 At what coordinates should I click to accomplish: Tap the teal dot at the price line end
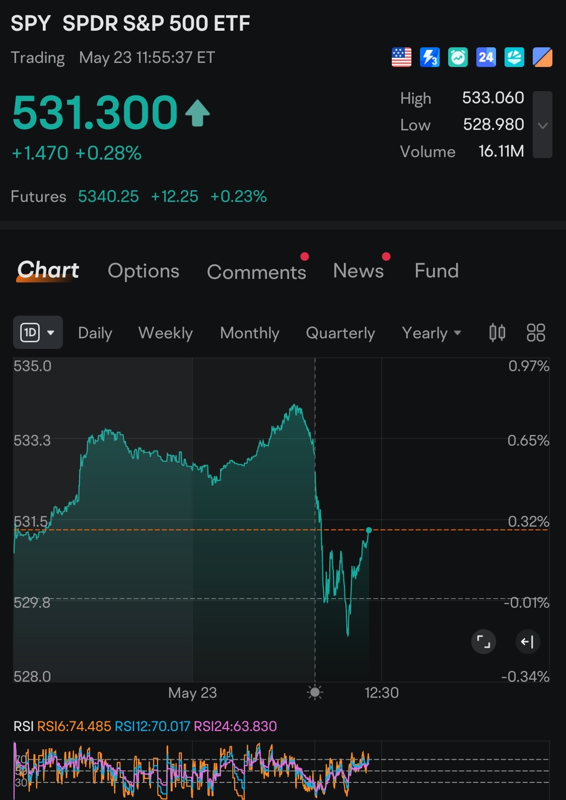369,530
